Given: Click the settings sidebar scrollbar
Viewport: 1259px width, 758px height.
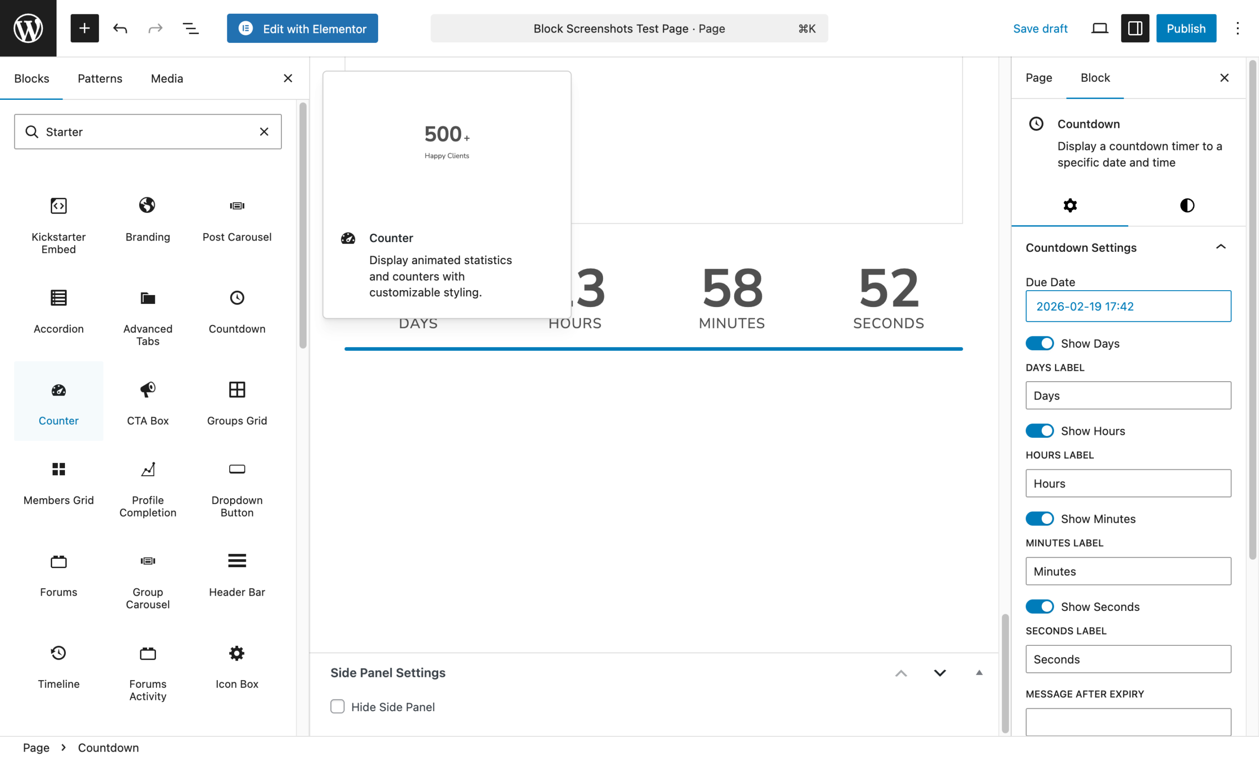Looking at the screenshot, I should coord(1253,311).
